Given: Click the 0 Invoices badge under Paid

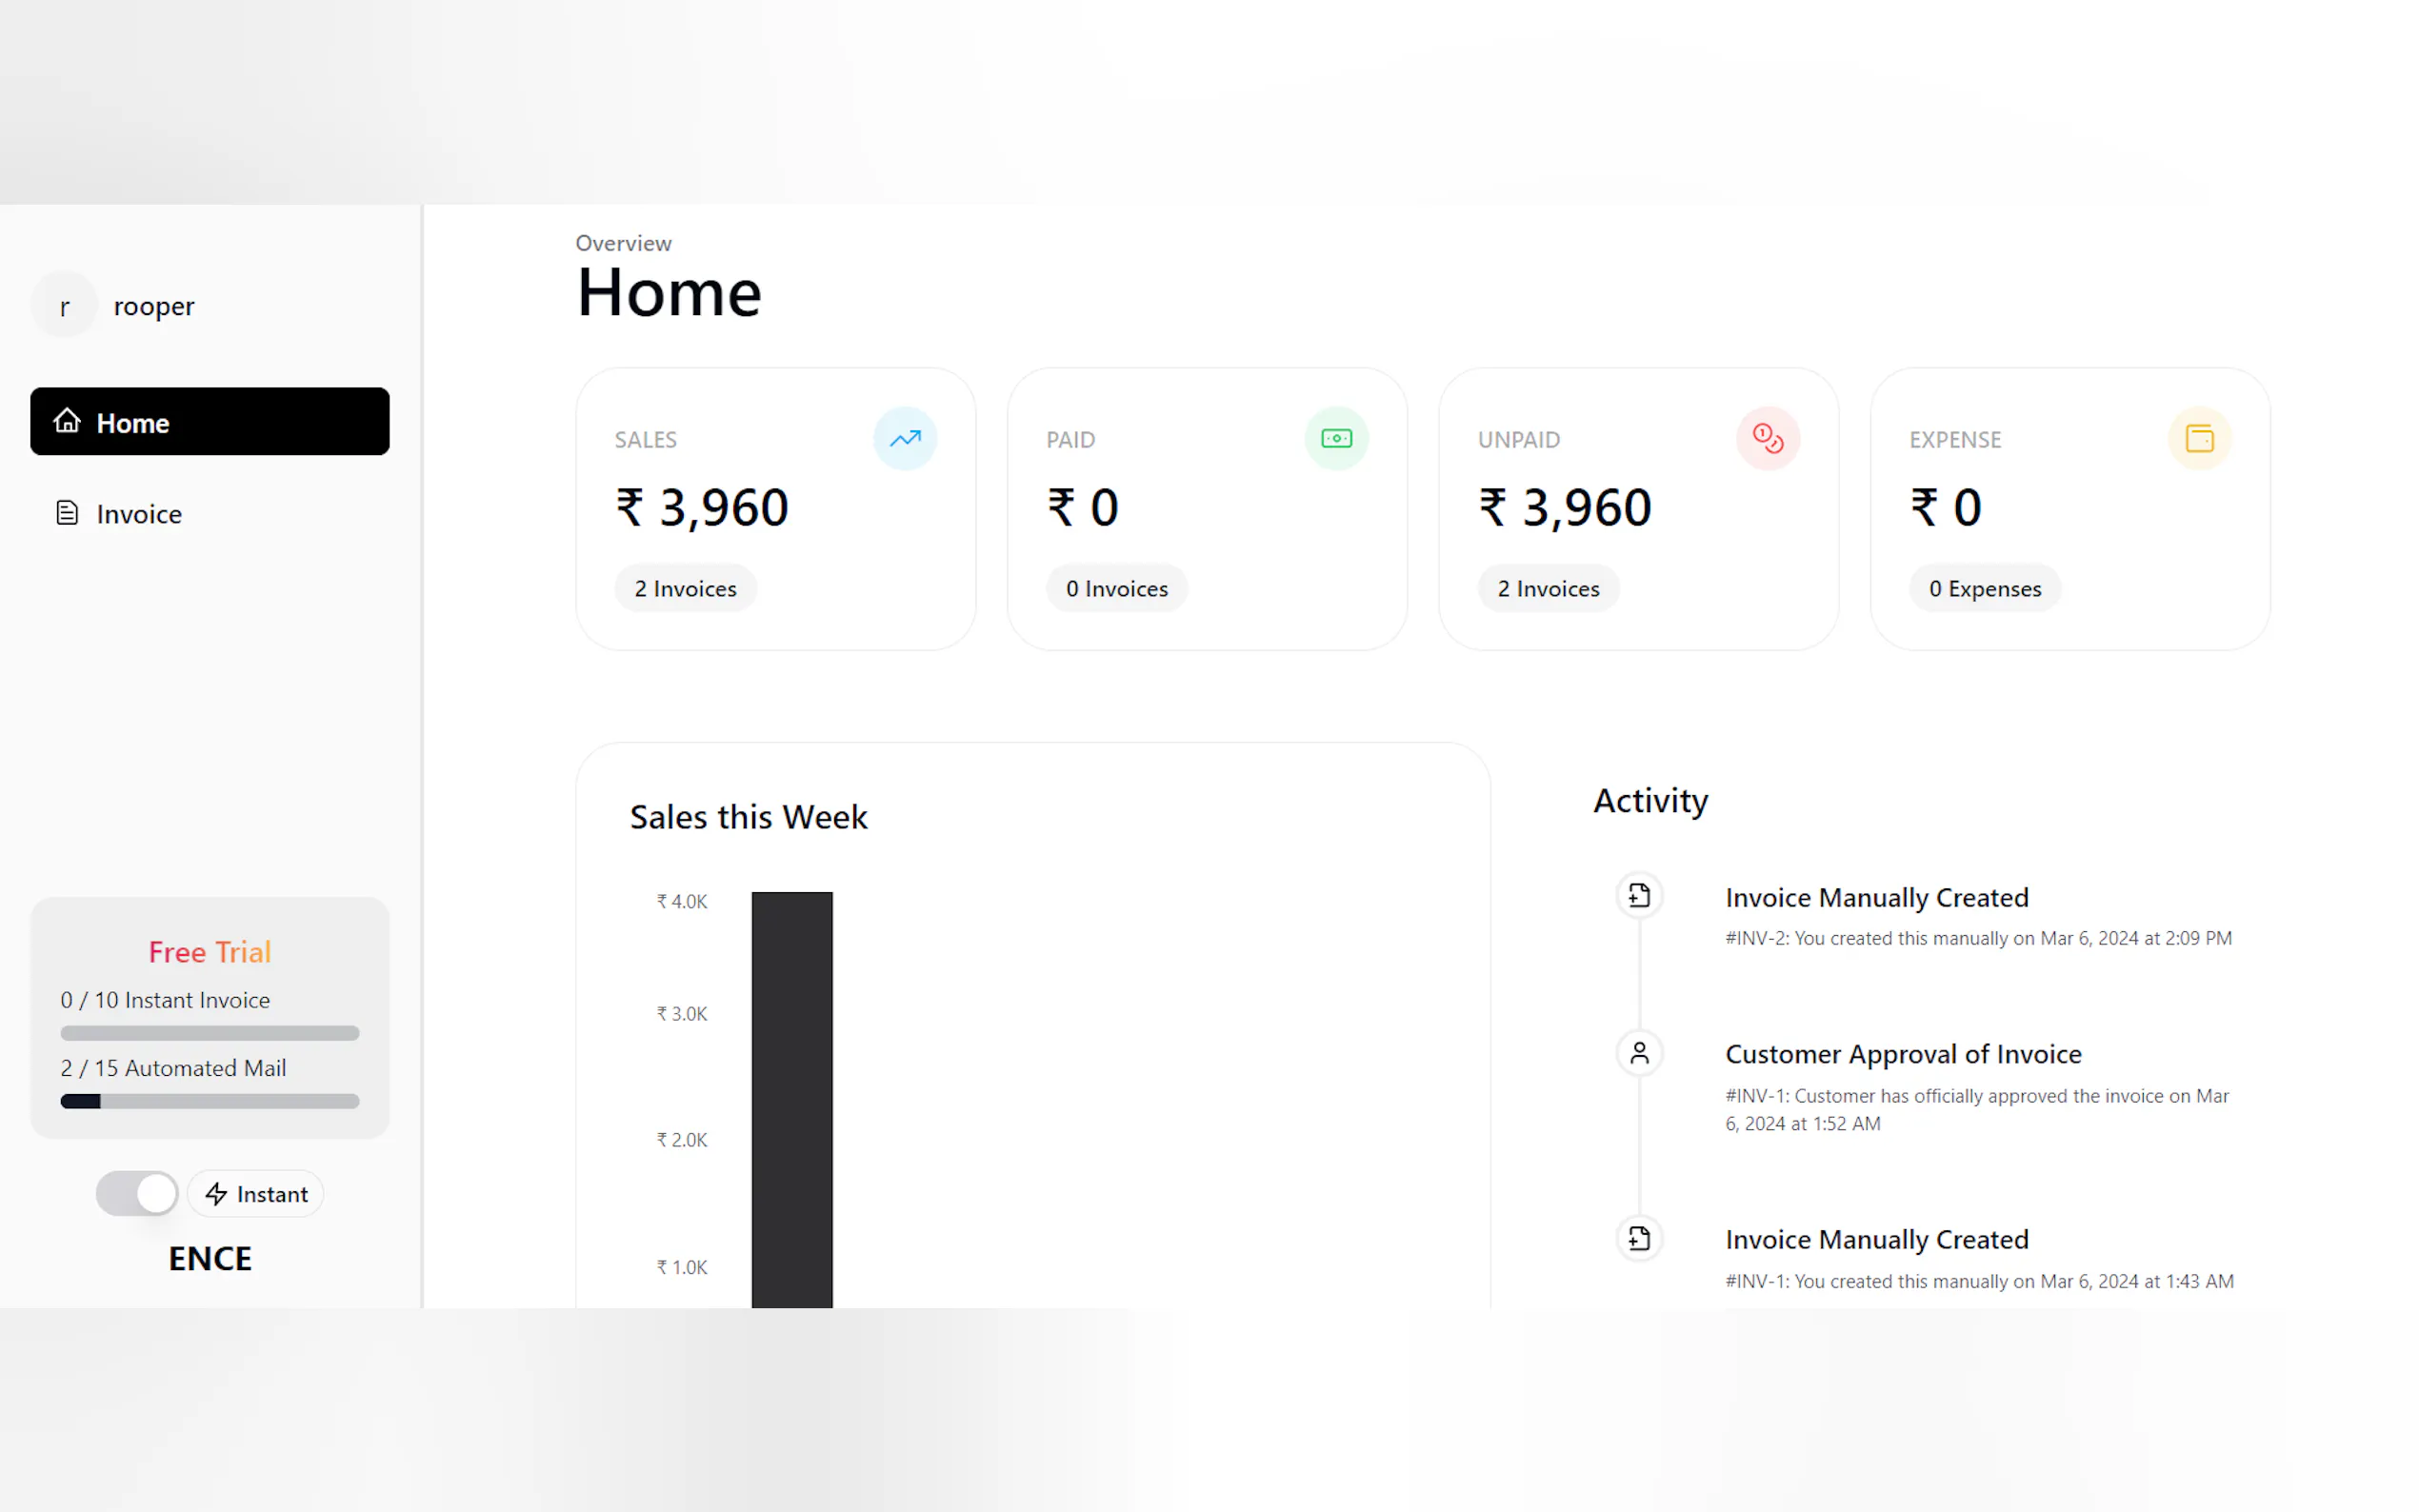Looking at the screenshot, I should (x=1117, y=589).
